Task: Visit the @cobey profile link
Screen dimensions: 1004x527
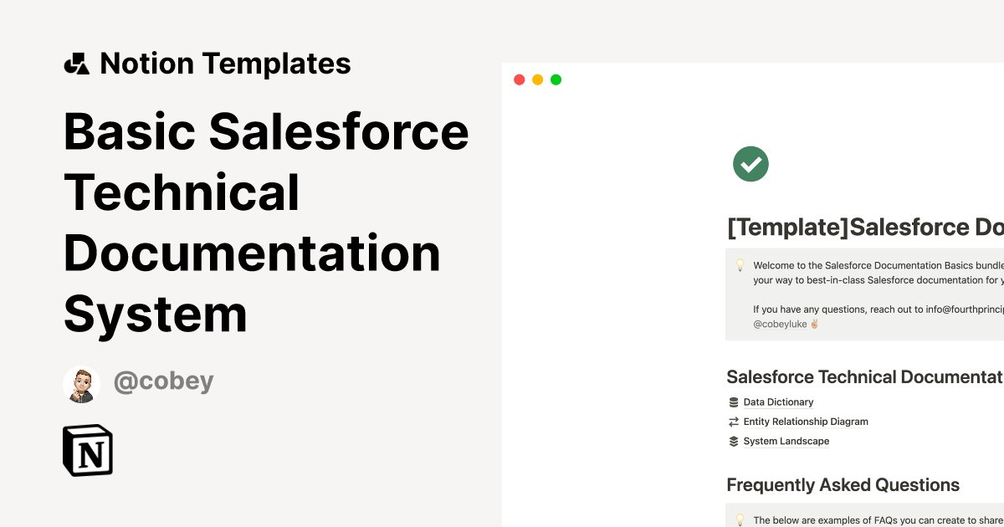Action: [164, 381]
